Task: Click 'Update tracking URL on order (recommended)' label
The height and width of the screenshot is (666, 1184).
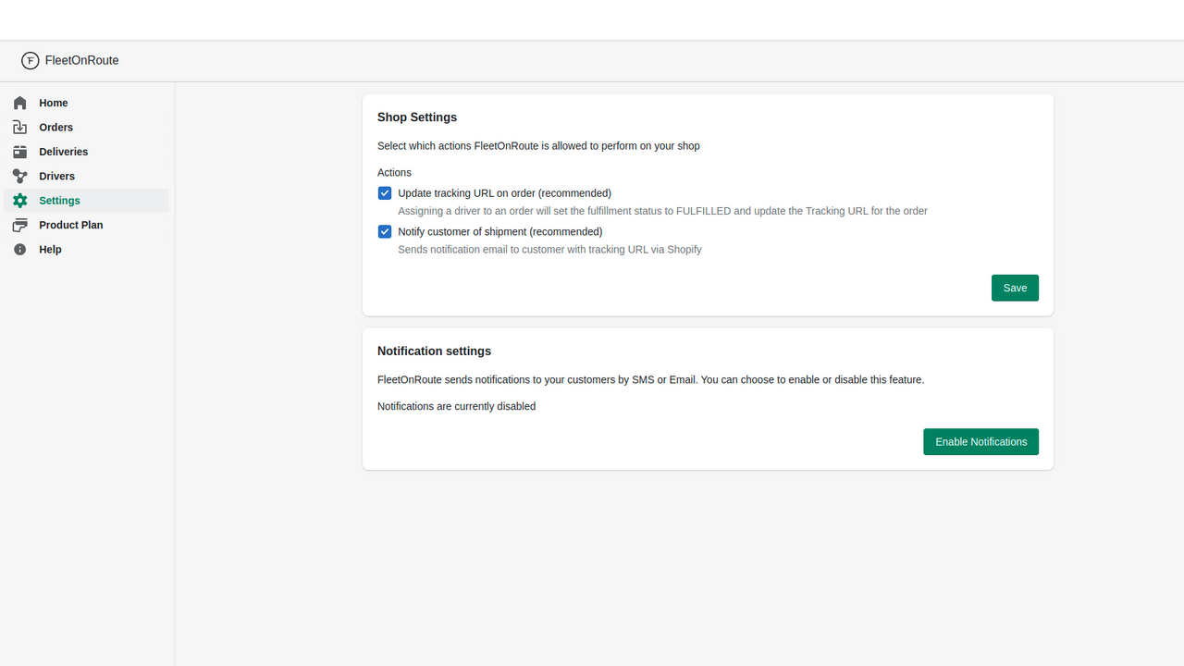Action: [504, 193]
